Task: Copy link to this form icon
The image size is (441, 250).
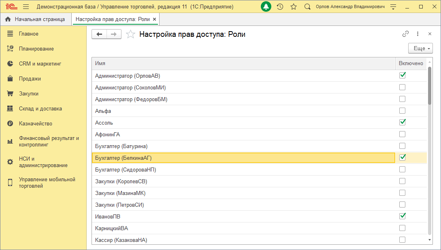Action: coord(405,34)
